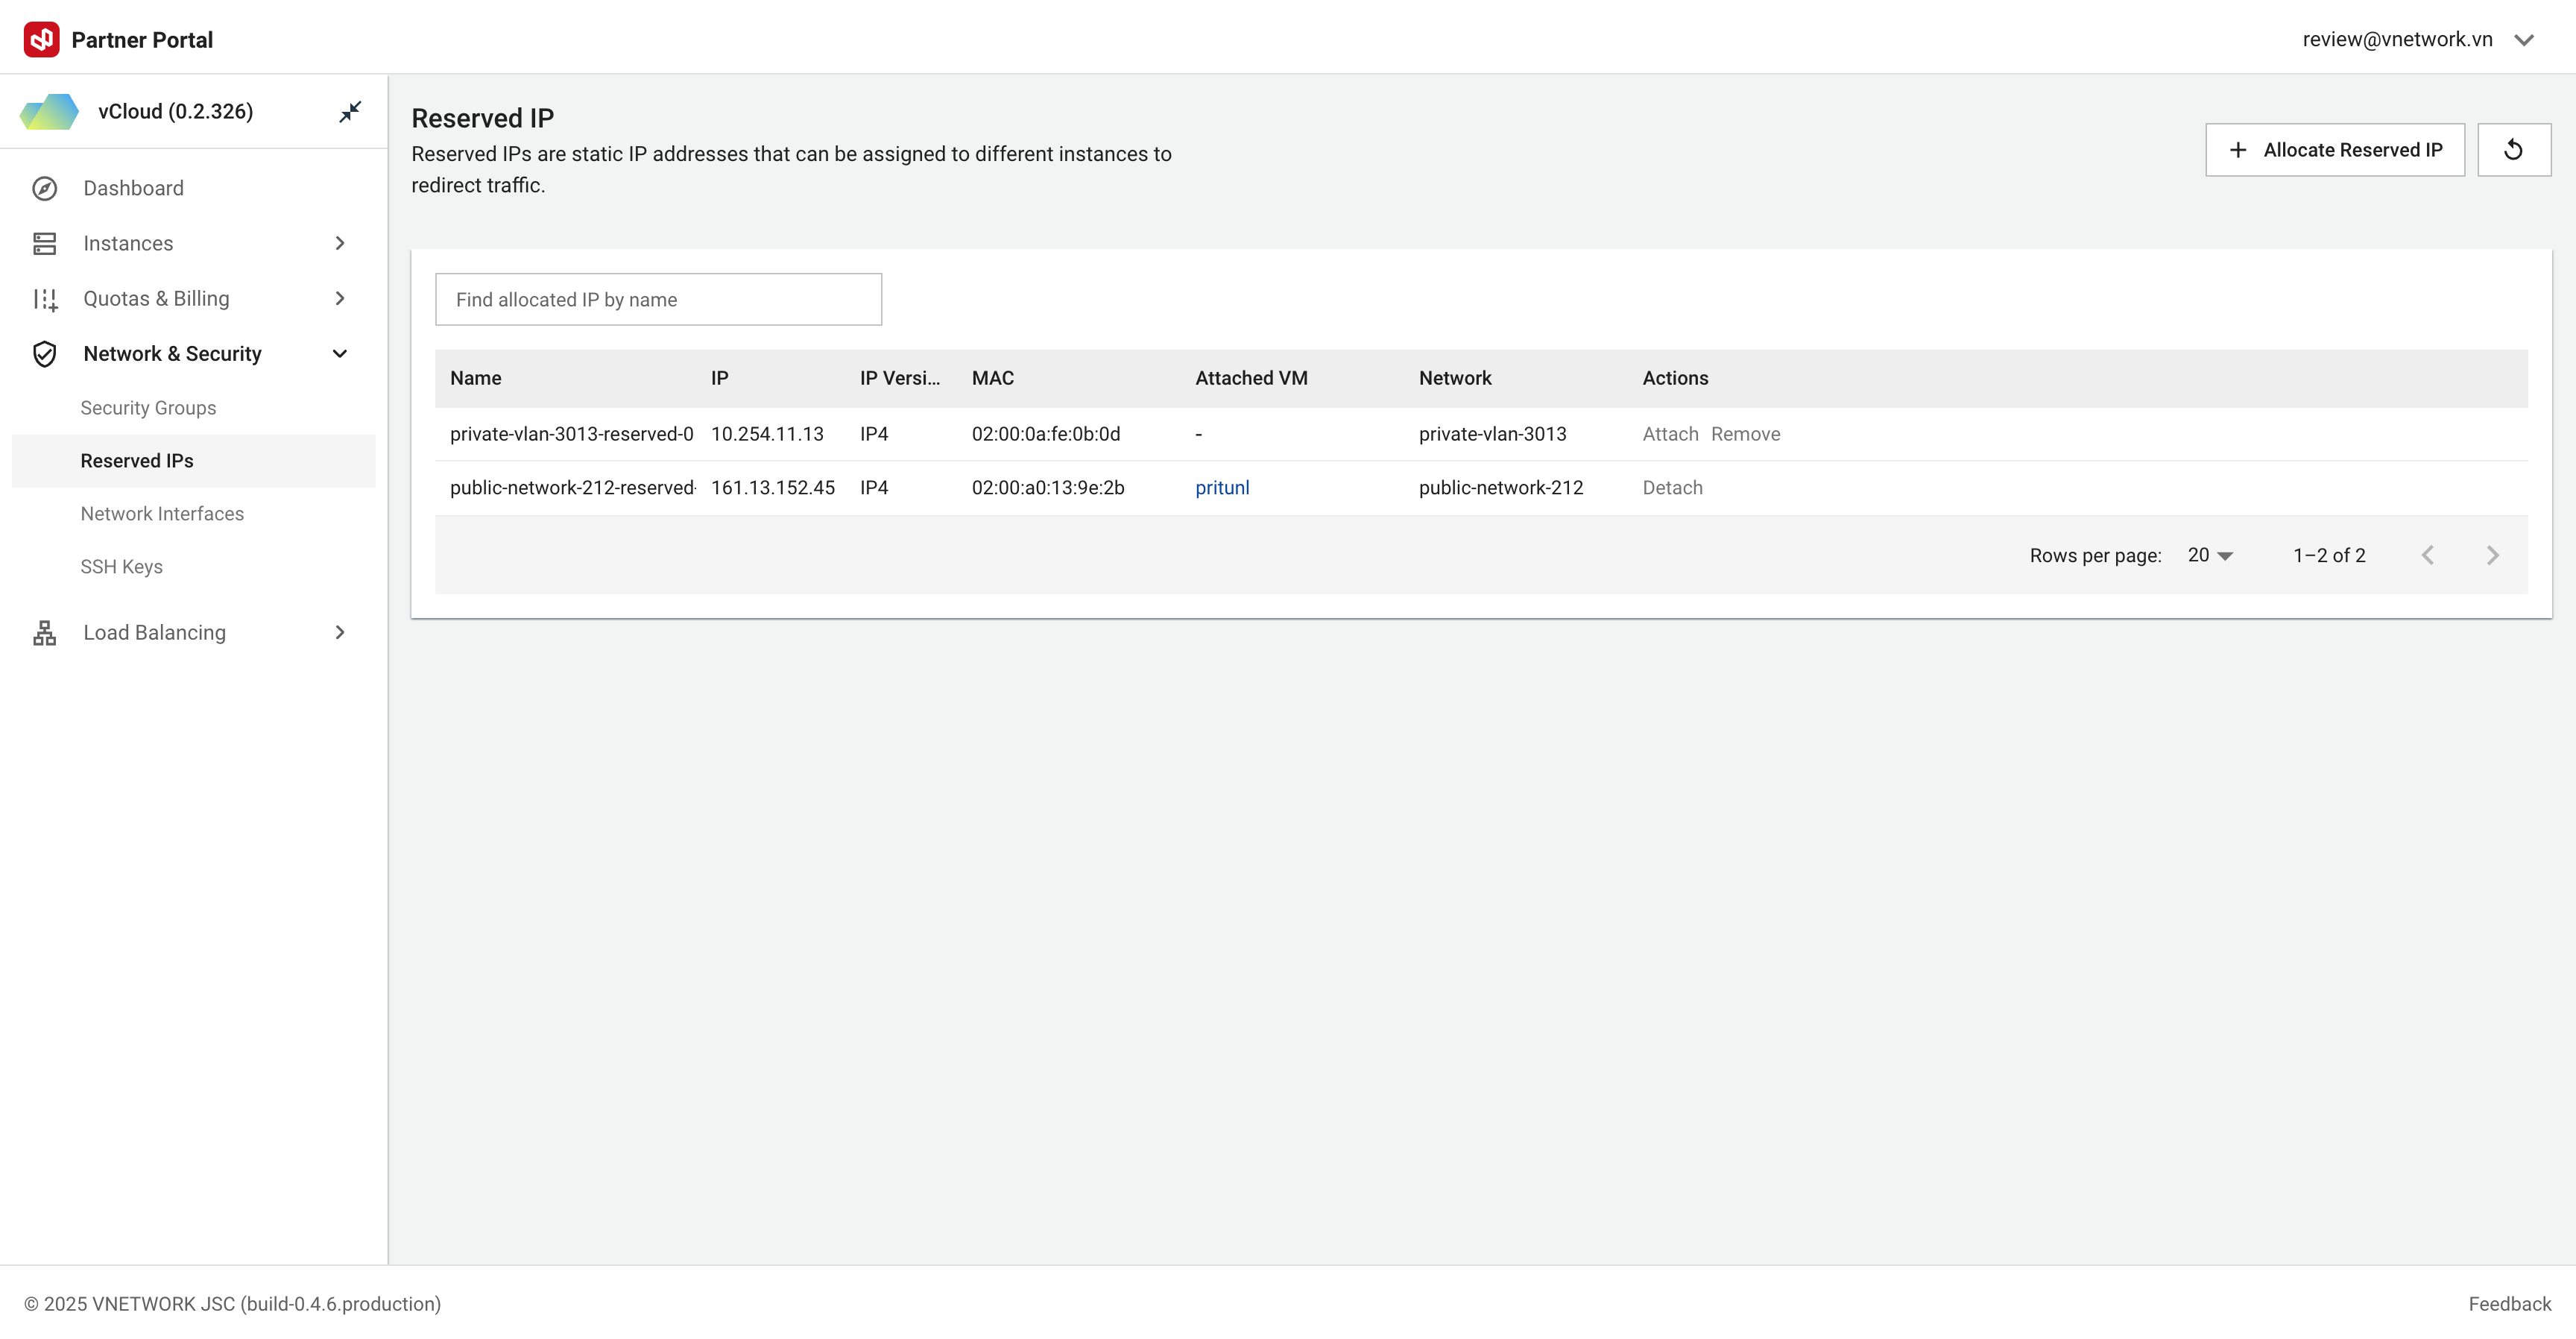This screenshot has height=1339, width=2576.
Task: Expand the Instances menu chevron
Action: click(x=340, y=243)
